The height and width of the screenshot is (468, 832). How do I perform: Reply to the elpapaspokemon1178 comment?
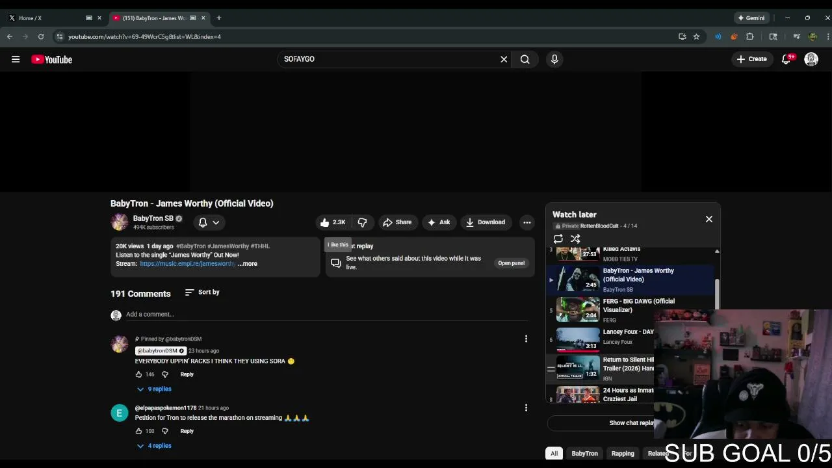187,431
